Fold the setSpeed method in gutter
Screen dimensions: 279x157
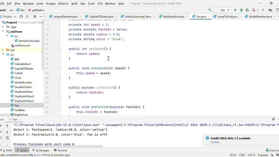click(x=60, y=68)
